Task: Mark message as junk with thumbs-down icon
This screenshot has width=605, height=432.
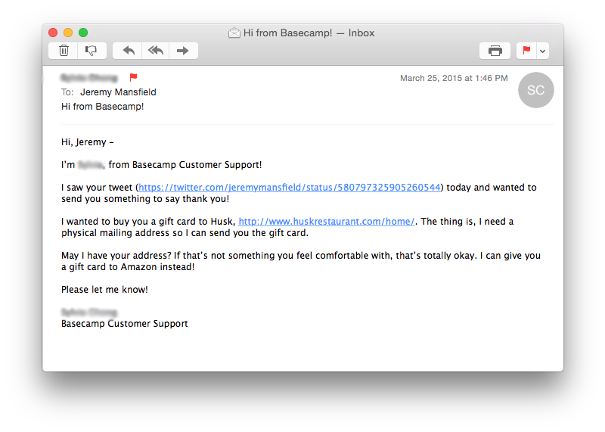Action: pos(91,51)
